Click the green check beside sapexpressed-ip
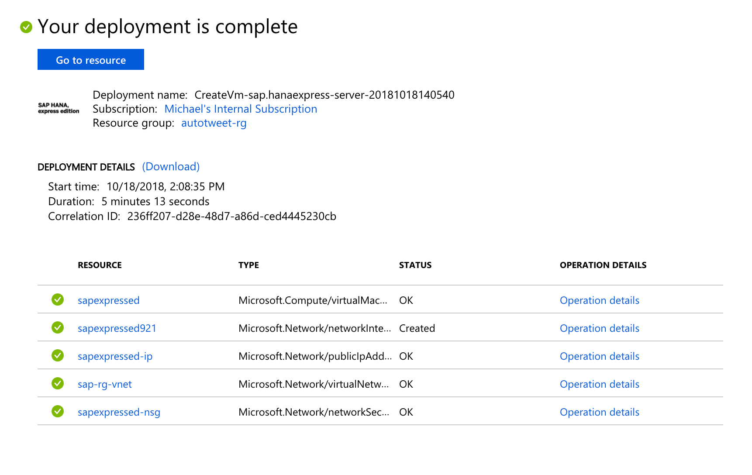This screenshot has width=752, height=475. coord(58,355)
